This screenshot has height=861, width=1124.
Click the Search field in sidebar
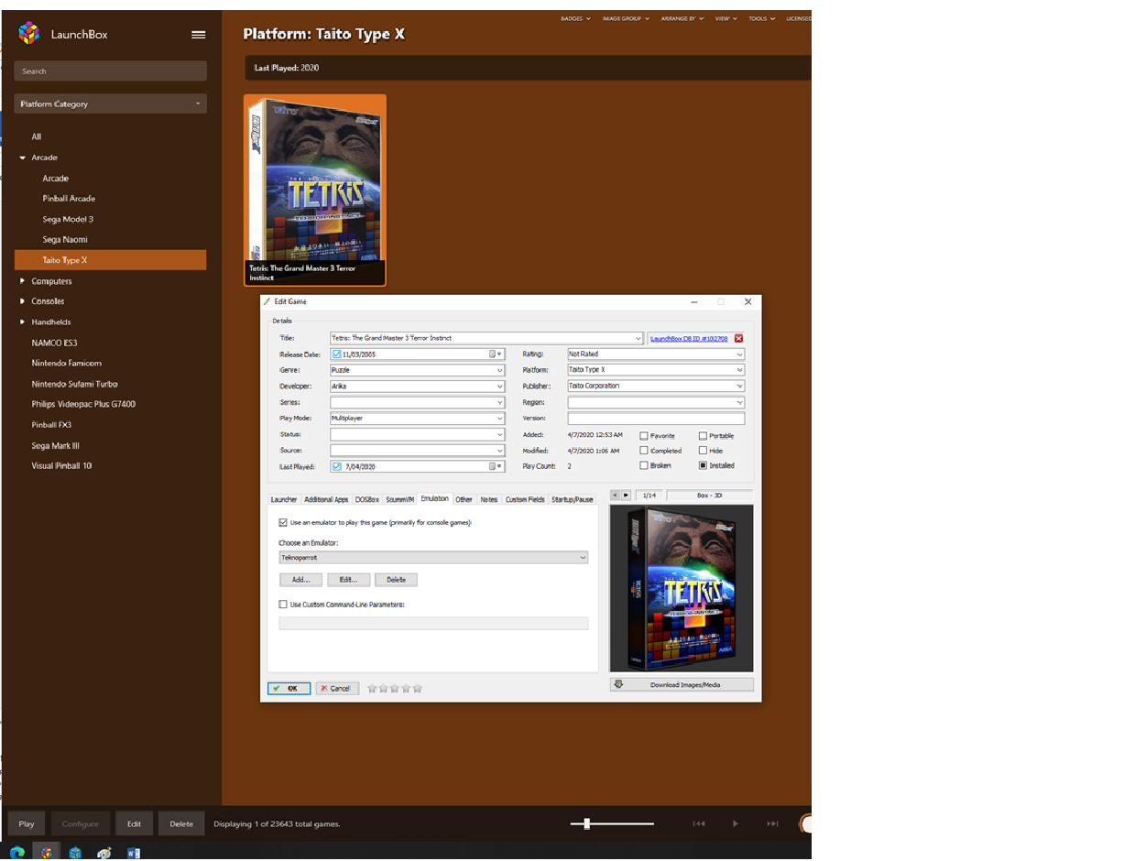pyautogui.click(x=110, y=71)
